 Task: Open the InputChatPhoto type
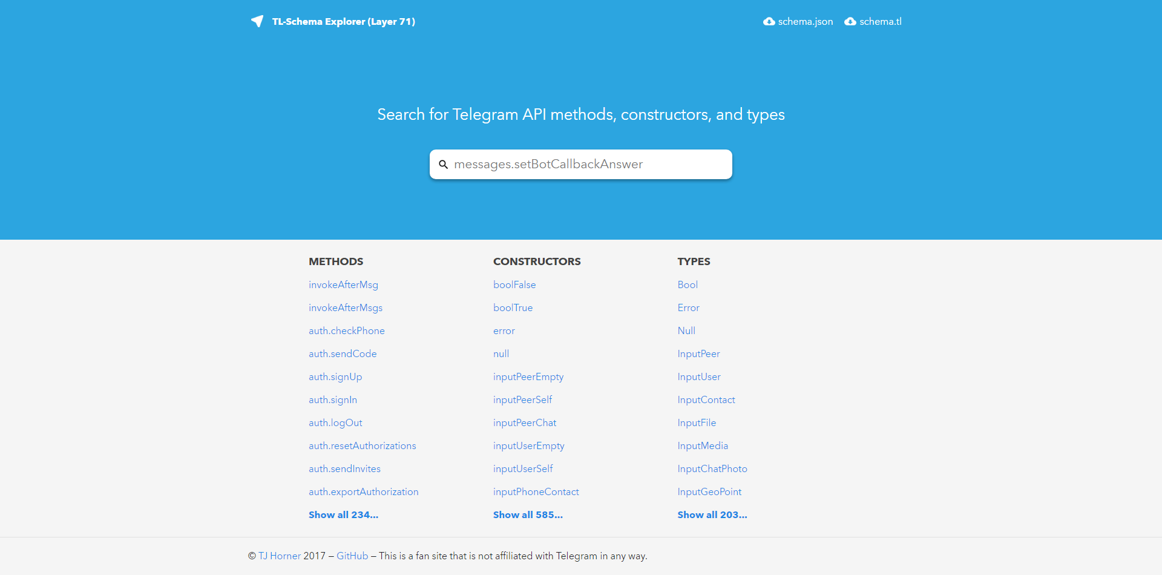point(712,468)
